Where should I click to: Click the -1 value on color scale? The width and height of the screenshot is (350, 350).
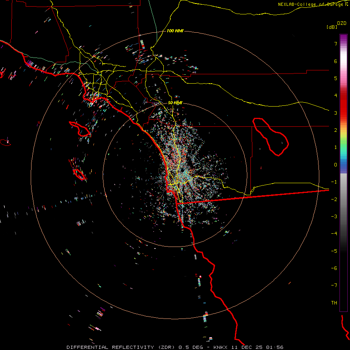pos(334,182)
